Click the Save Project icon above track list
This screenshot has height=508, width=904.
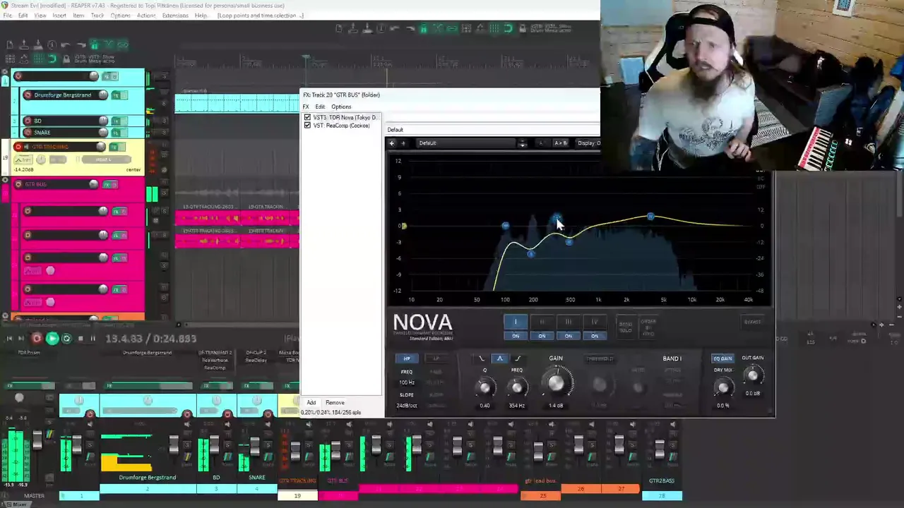coord(38,45)
